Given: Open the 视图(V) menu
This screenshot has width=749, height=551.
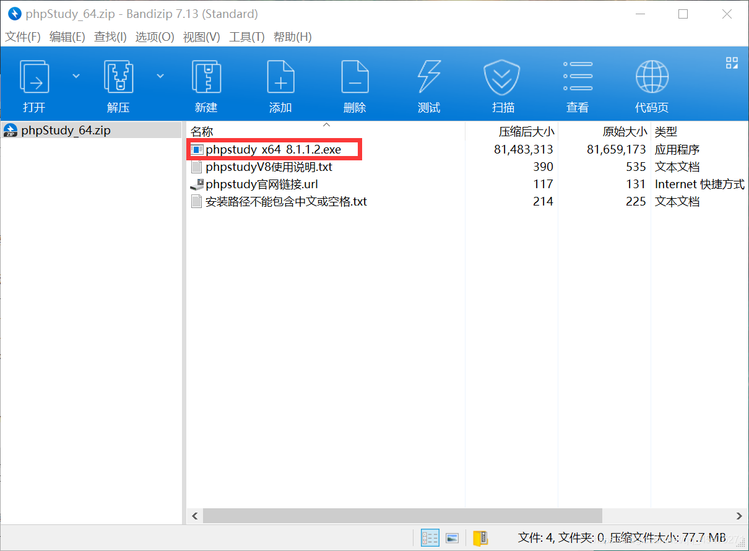Looking at the screenshot, I should click(202, 37).
